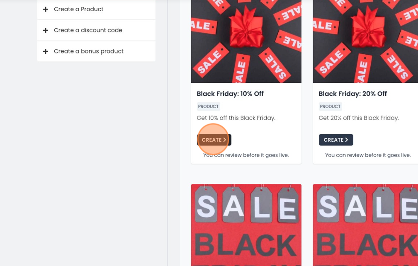Select the Black Friday: 20% Off title
This screenshot has width=418, height=266.
click(352, 94)
